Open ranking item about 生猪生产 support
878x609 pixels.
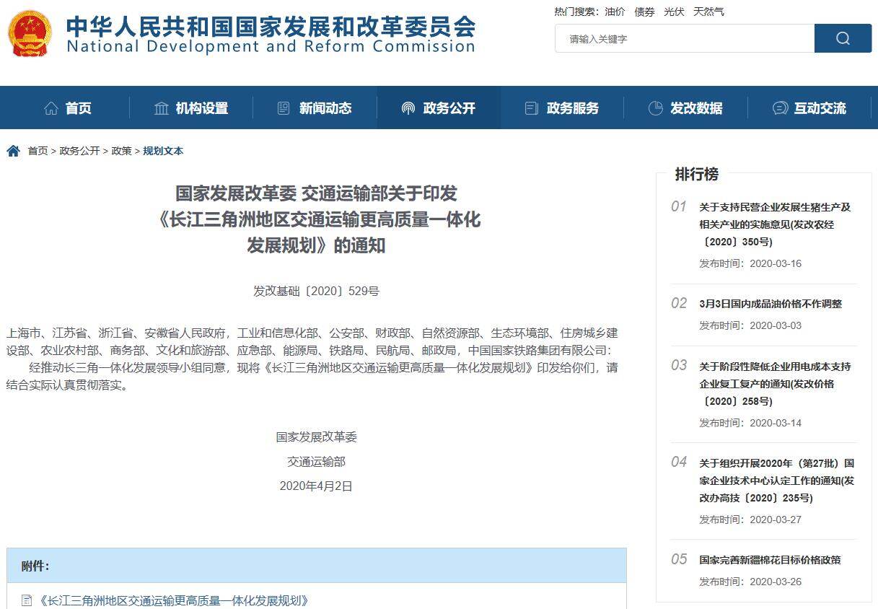click(x=775, y=224)
